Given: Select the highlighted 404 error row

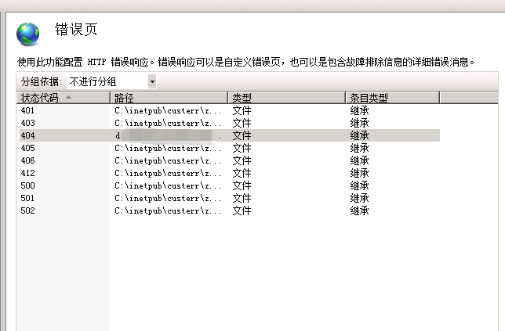Looking at the screenshot, I should pos(27,135).
